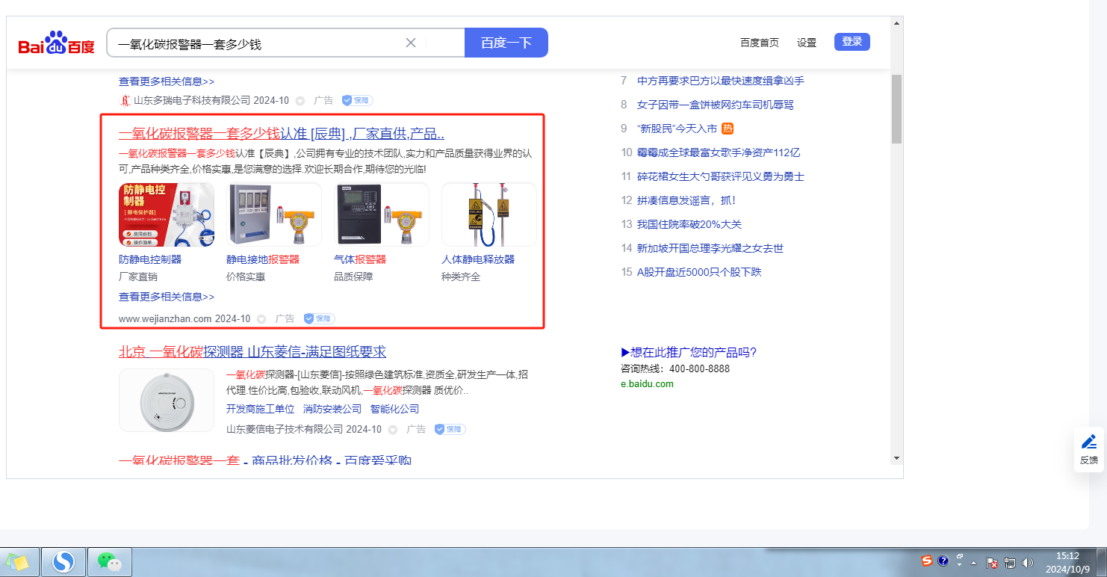Image resolution: width=1107 pixels, height=577 pixels.
Task: Open the 防静电控制器 product image
Action: (x=167, y=215)
